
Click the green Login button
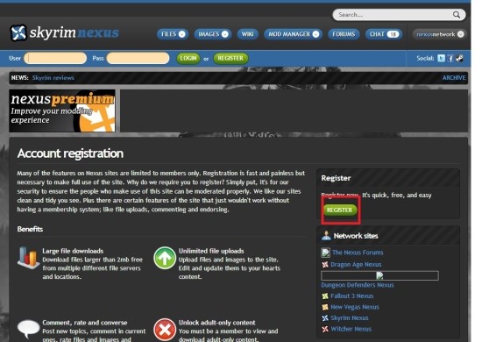click(188, 58)
